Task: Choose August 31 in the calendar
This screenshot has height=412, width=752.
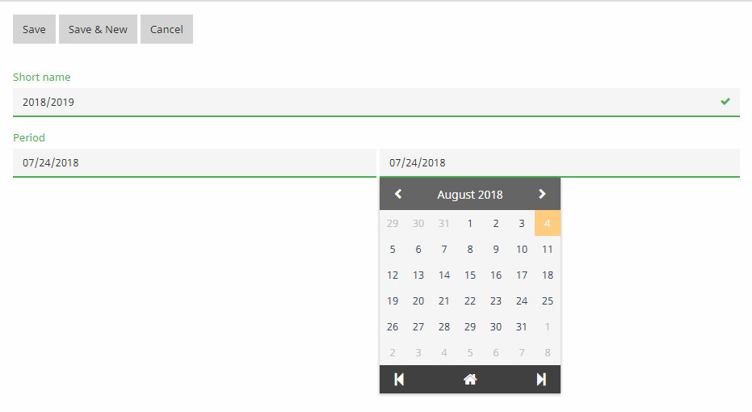Action: (521, 326)
